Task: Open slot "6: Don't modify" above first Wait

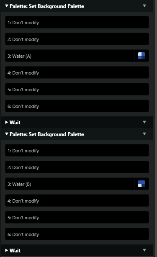Action: [x=77, y=106]
